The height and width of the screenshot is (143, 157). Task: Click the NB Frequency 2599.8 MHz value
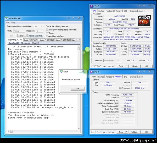(139, 88)
